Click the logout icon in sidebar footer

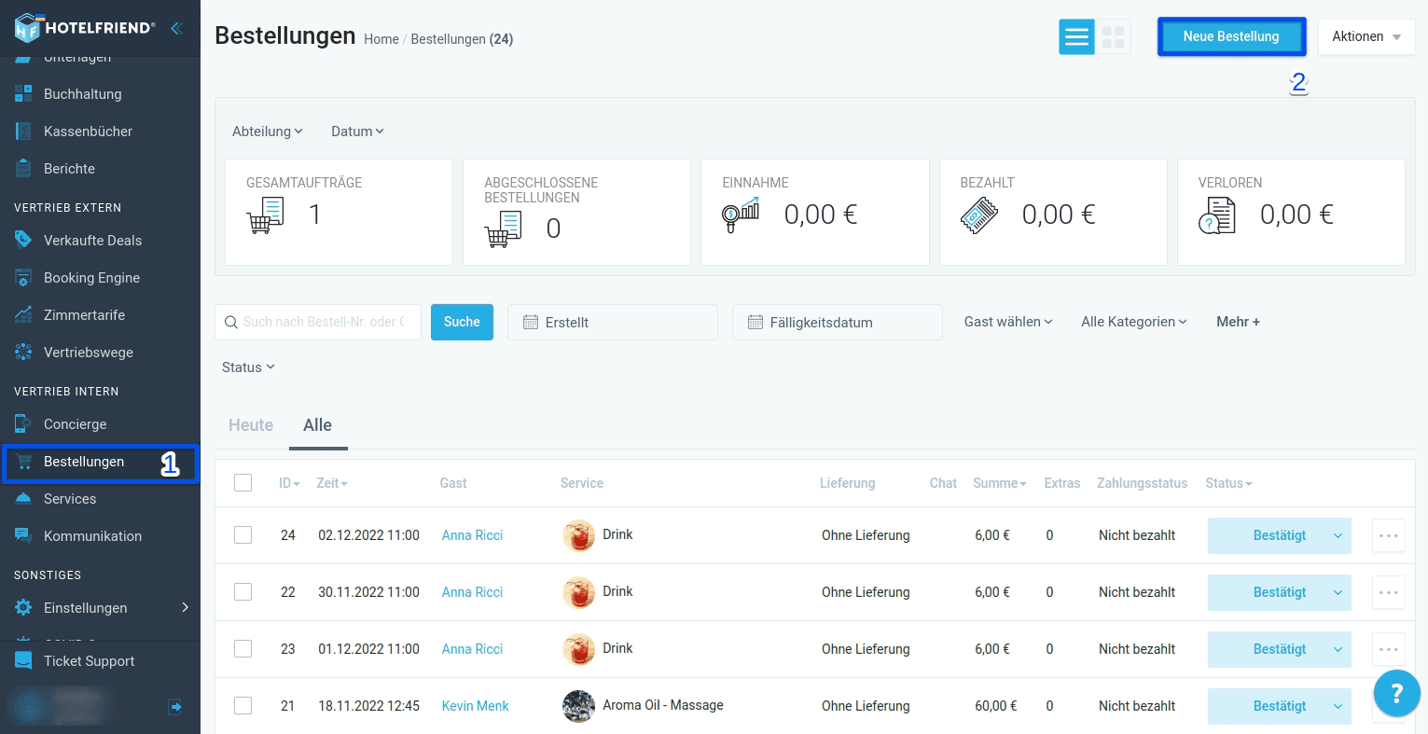(x=174, y=707)
